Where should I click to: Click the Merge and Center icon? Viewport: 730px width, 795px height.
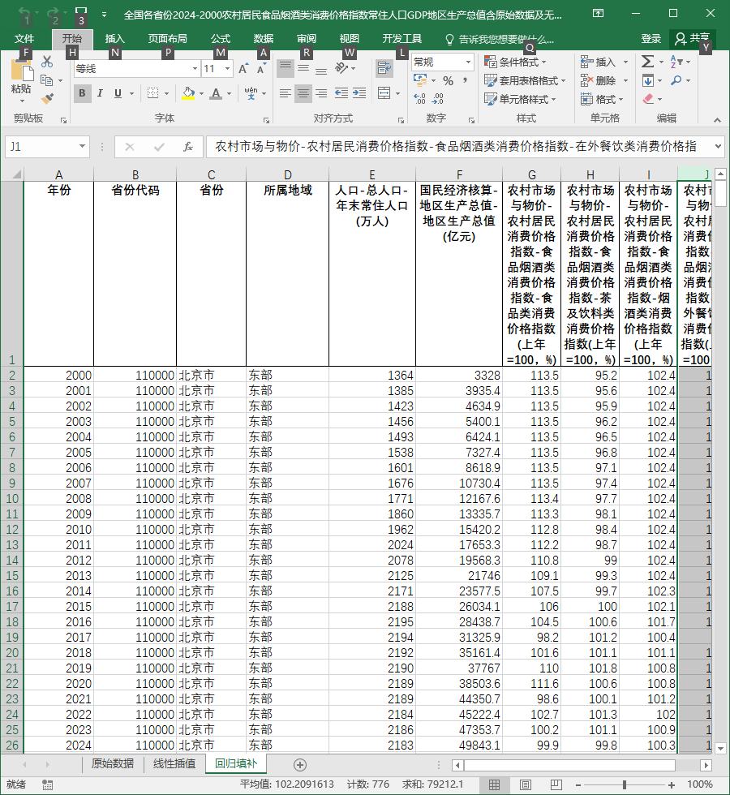pyautogui.click(x=384, y=93)
